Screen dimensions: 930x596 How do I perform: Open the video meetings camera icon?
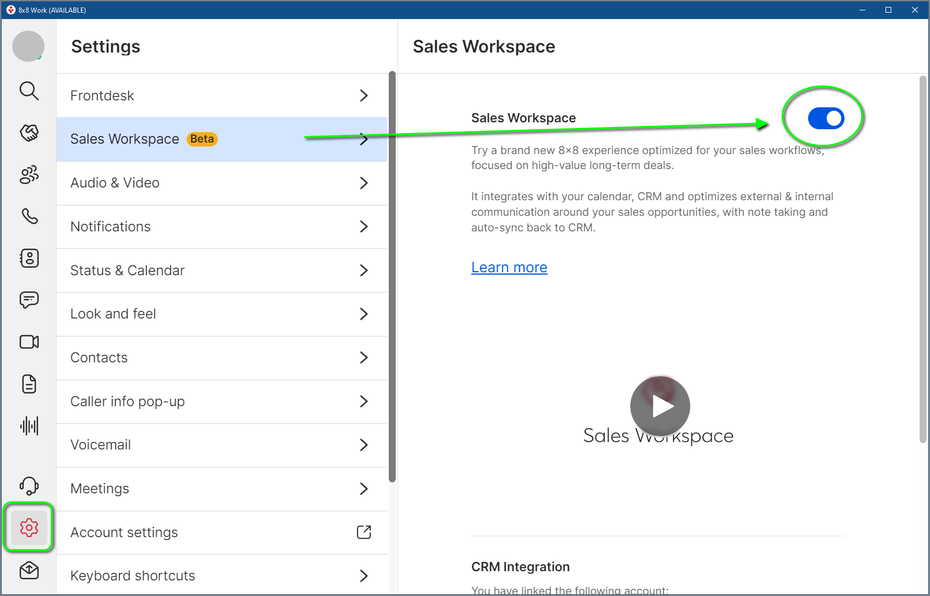click(x=29, y=342)
